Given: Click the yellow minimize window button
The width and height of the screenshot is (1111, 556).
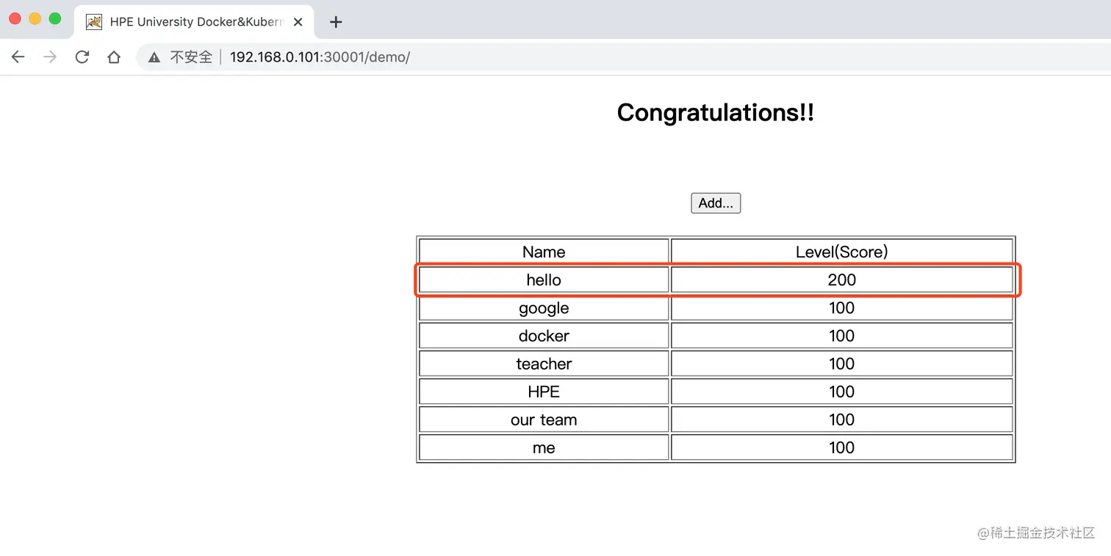Looking at the screenshot, I should [35, 18].
